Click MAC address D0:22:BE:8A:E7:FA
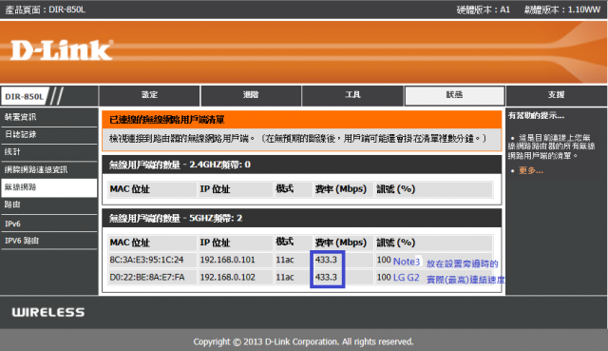This screenshot has height=351, width=608. (x=147, y=277)
